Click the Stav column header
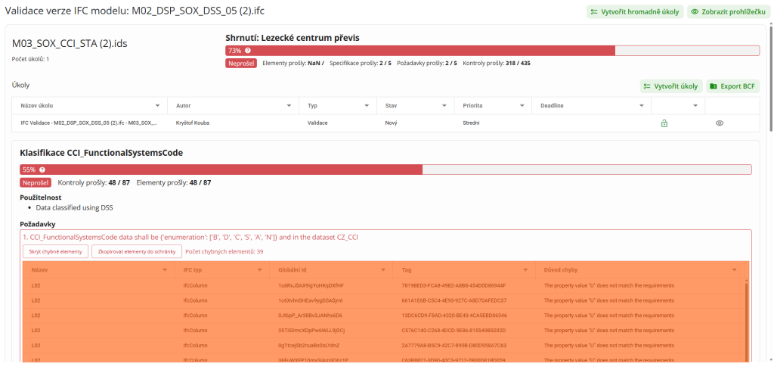The image size is (774, 367). point(392,106)
